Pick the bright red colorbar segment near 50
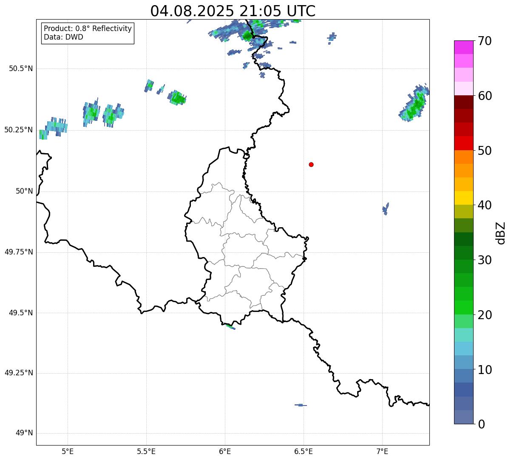Viewport: 511px width, 460px height. click(463, 143)
